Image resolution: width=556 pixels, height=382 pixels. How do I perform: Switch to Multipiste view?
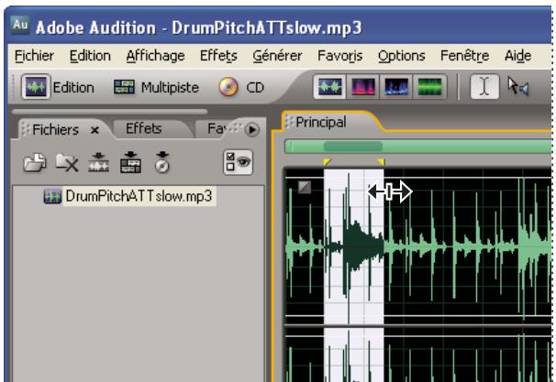tap(156, 87)
